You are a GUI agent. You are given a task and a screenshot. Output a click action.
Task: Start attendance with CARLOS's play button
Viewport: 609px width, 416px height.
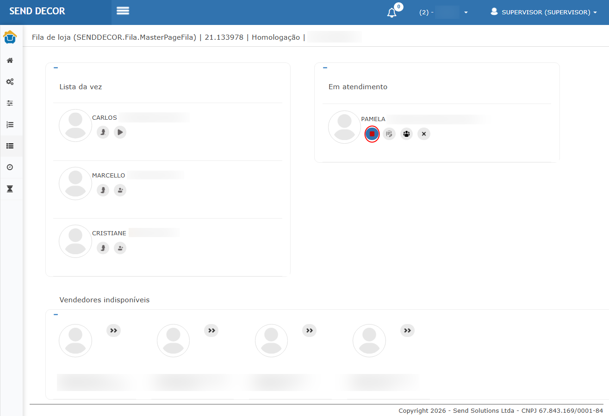click(120, 132)
